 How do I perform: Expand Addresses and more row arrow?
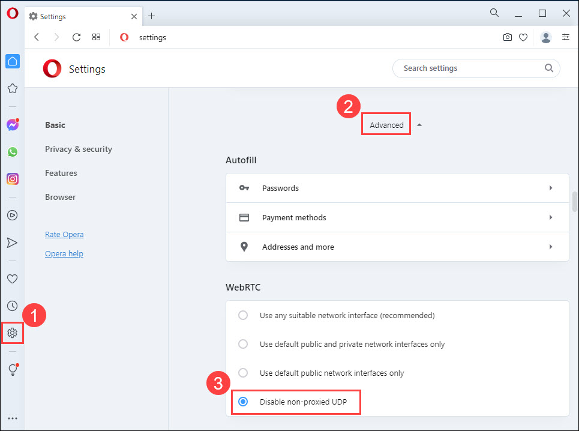click(x=551, y=247)
